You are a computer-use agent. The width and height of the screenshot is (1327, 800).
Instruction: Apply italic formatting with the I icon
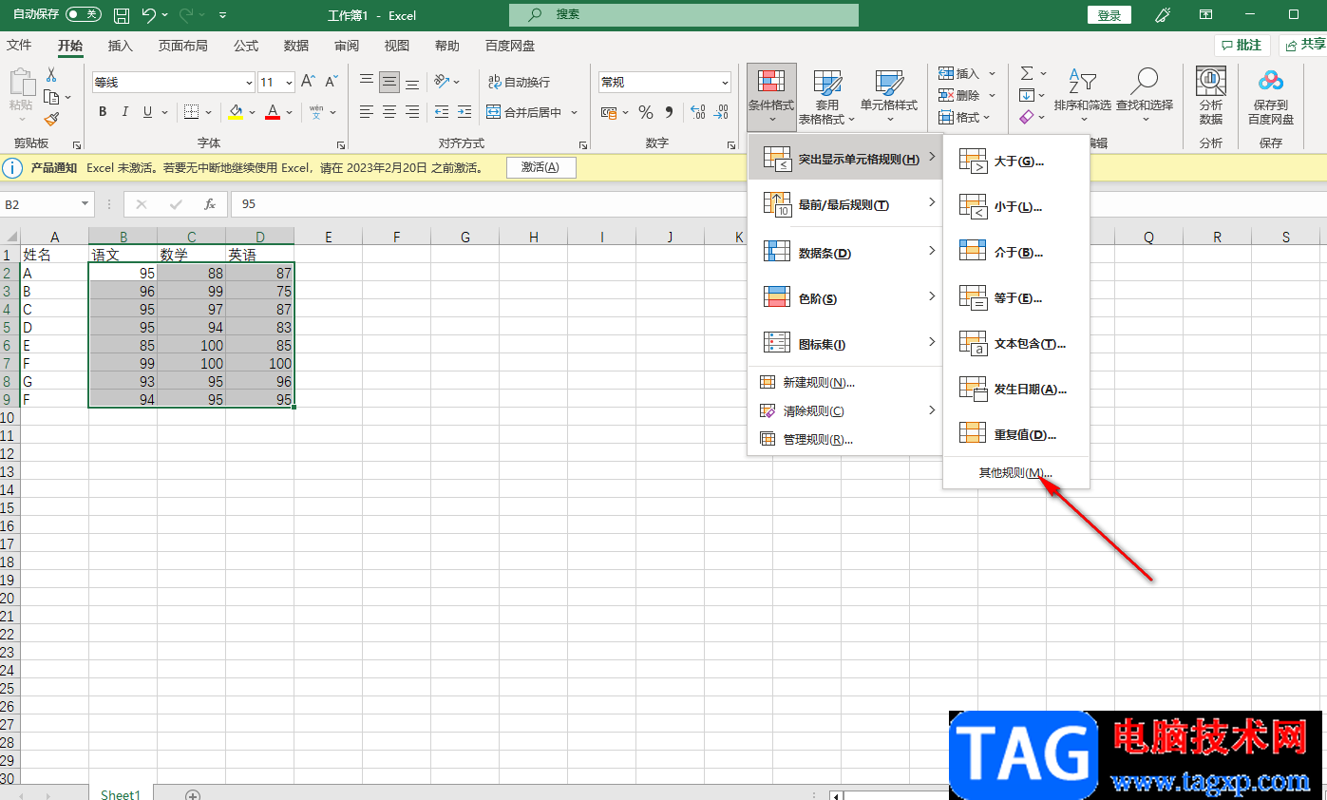pyautogui.click(x=125, y=112)
